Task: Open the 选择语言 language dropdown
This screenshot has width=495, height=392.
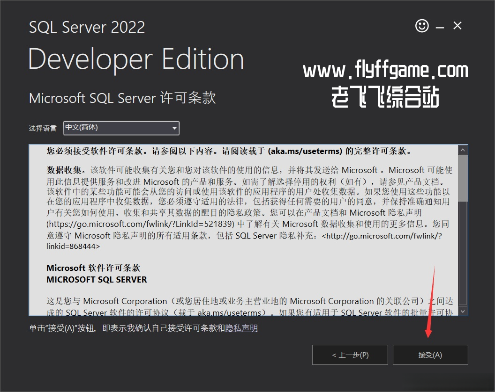Action: tap(121, 128)
